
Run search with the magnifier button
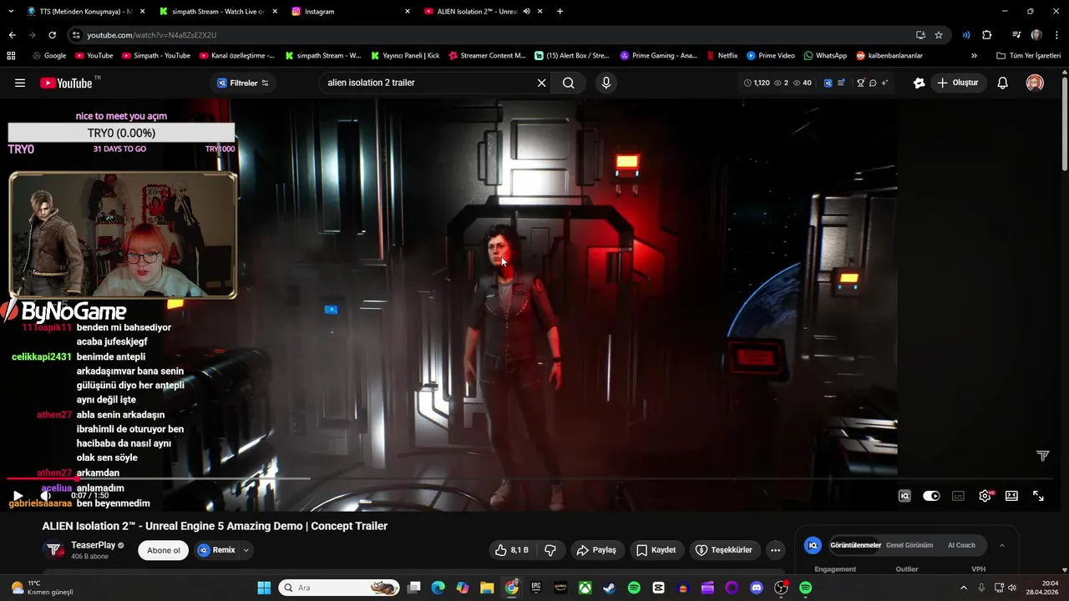click(x=569, y=83)
